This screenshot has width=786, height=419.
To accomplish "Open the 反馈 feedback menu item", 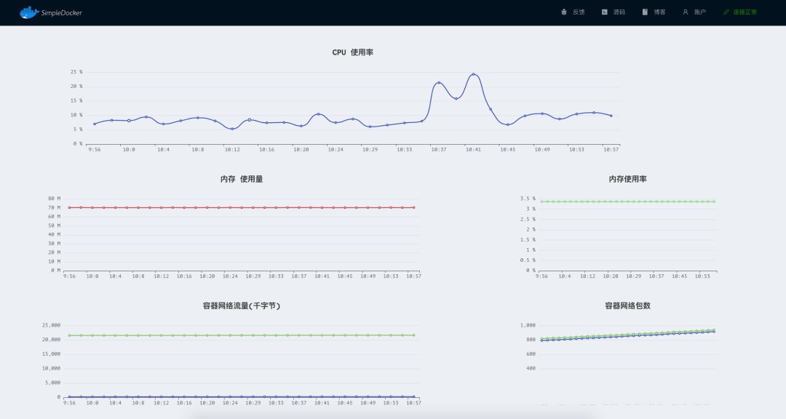I will tap(579, 12).
